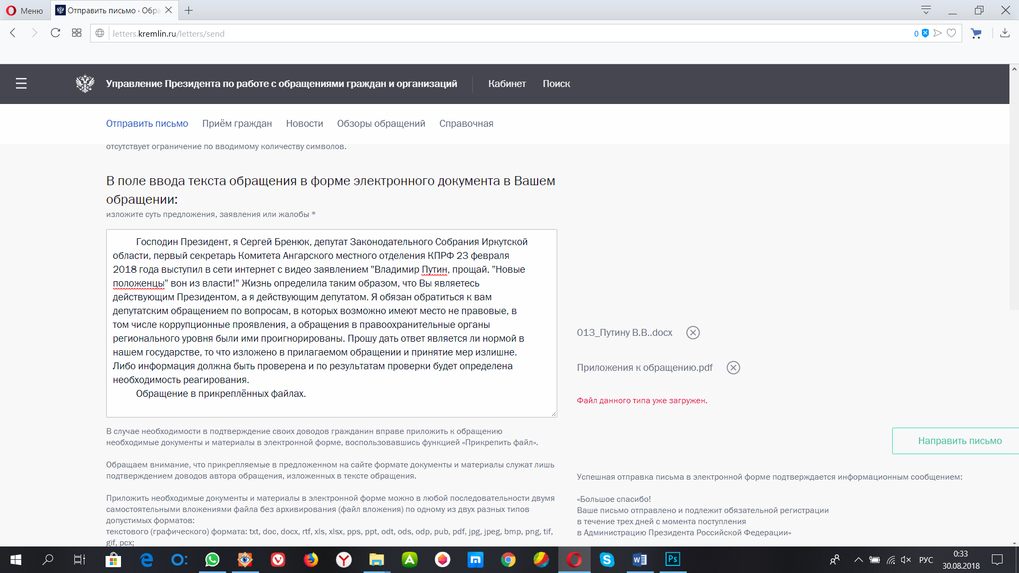Image resolution: width=1019 pixels, height=573 pixels.
Task: Add page to bookmarks heart icon
Action: 952,33
